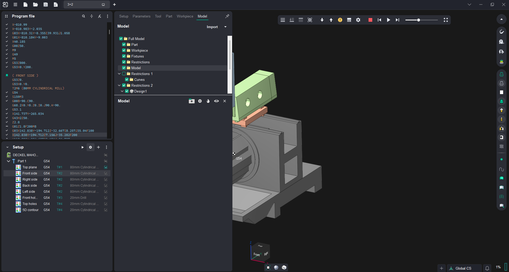Toggle the eye visibility icon in Model panel

[216, 101]
